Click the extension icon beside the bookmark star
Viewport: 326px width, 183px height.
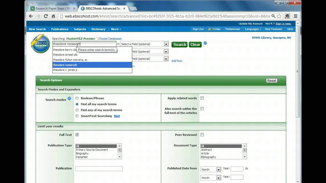[x=287, y=16]
